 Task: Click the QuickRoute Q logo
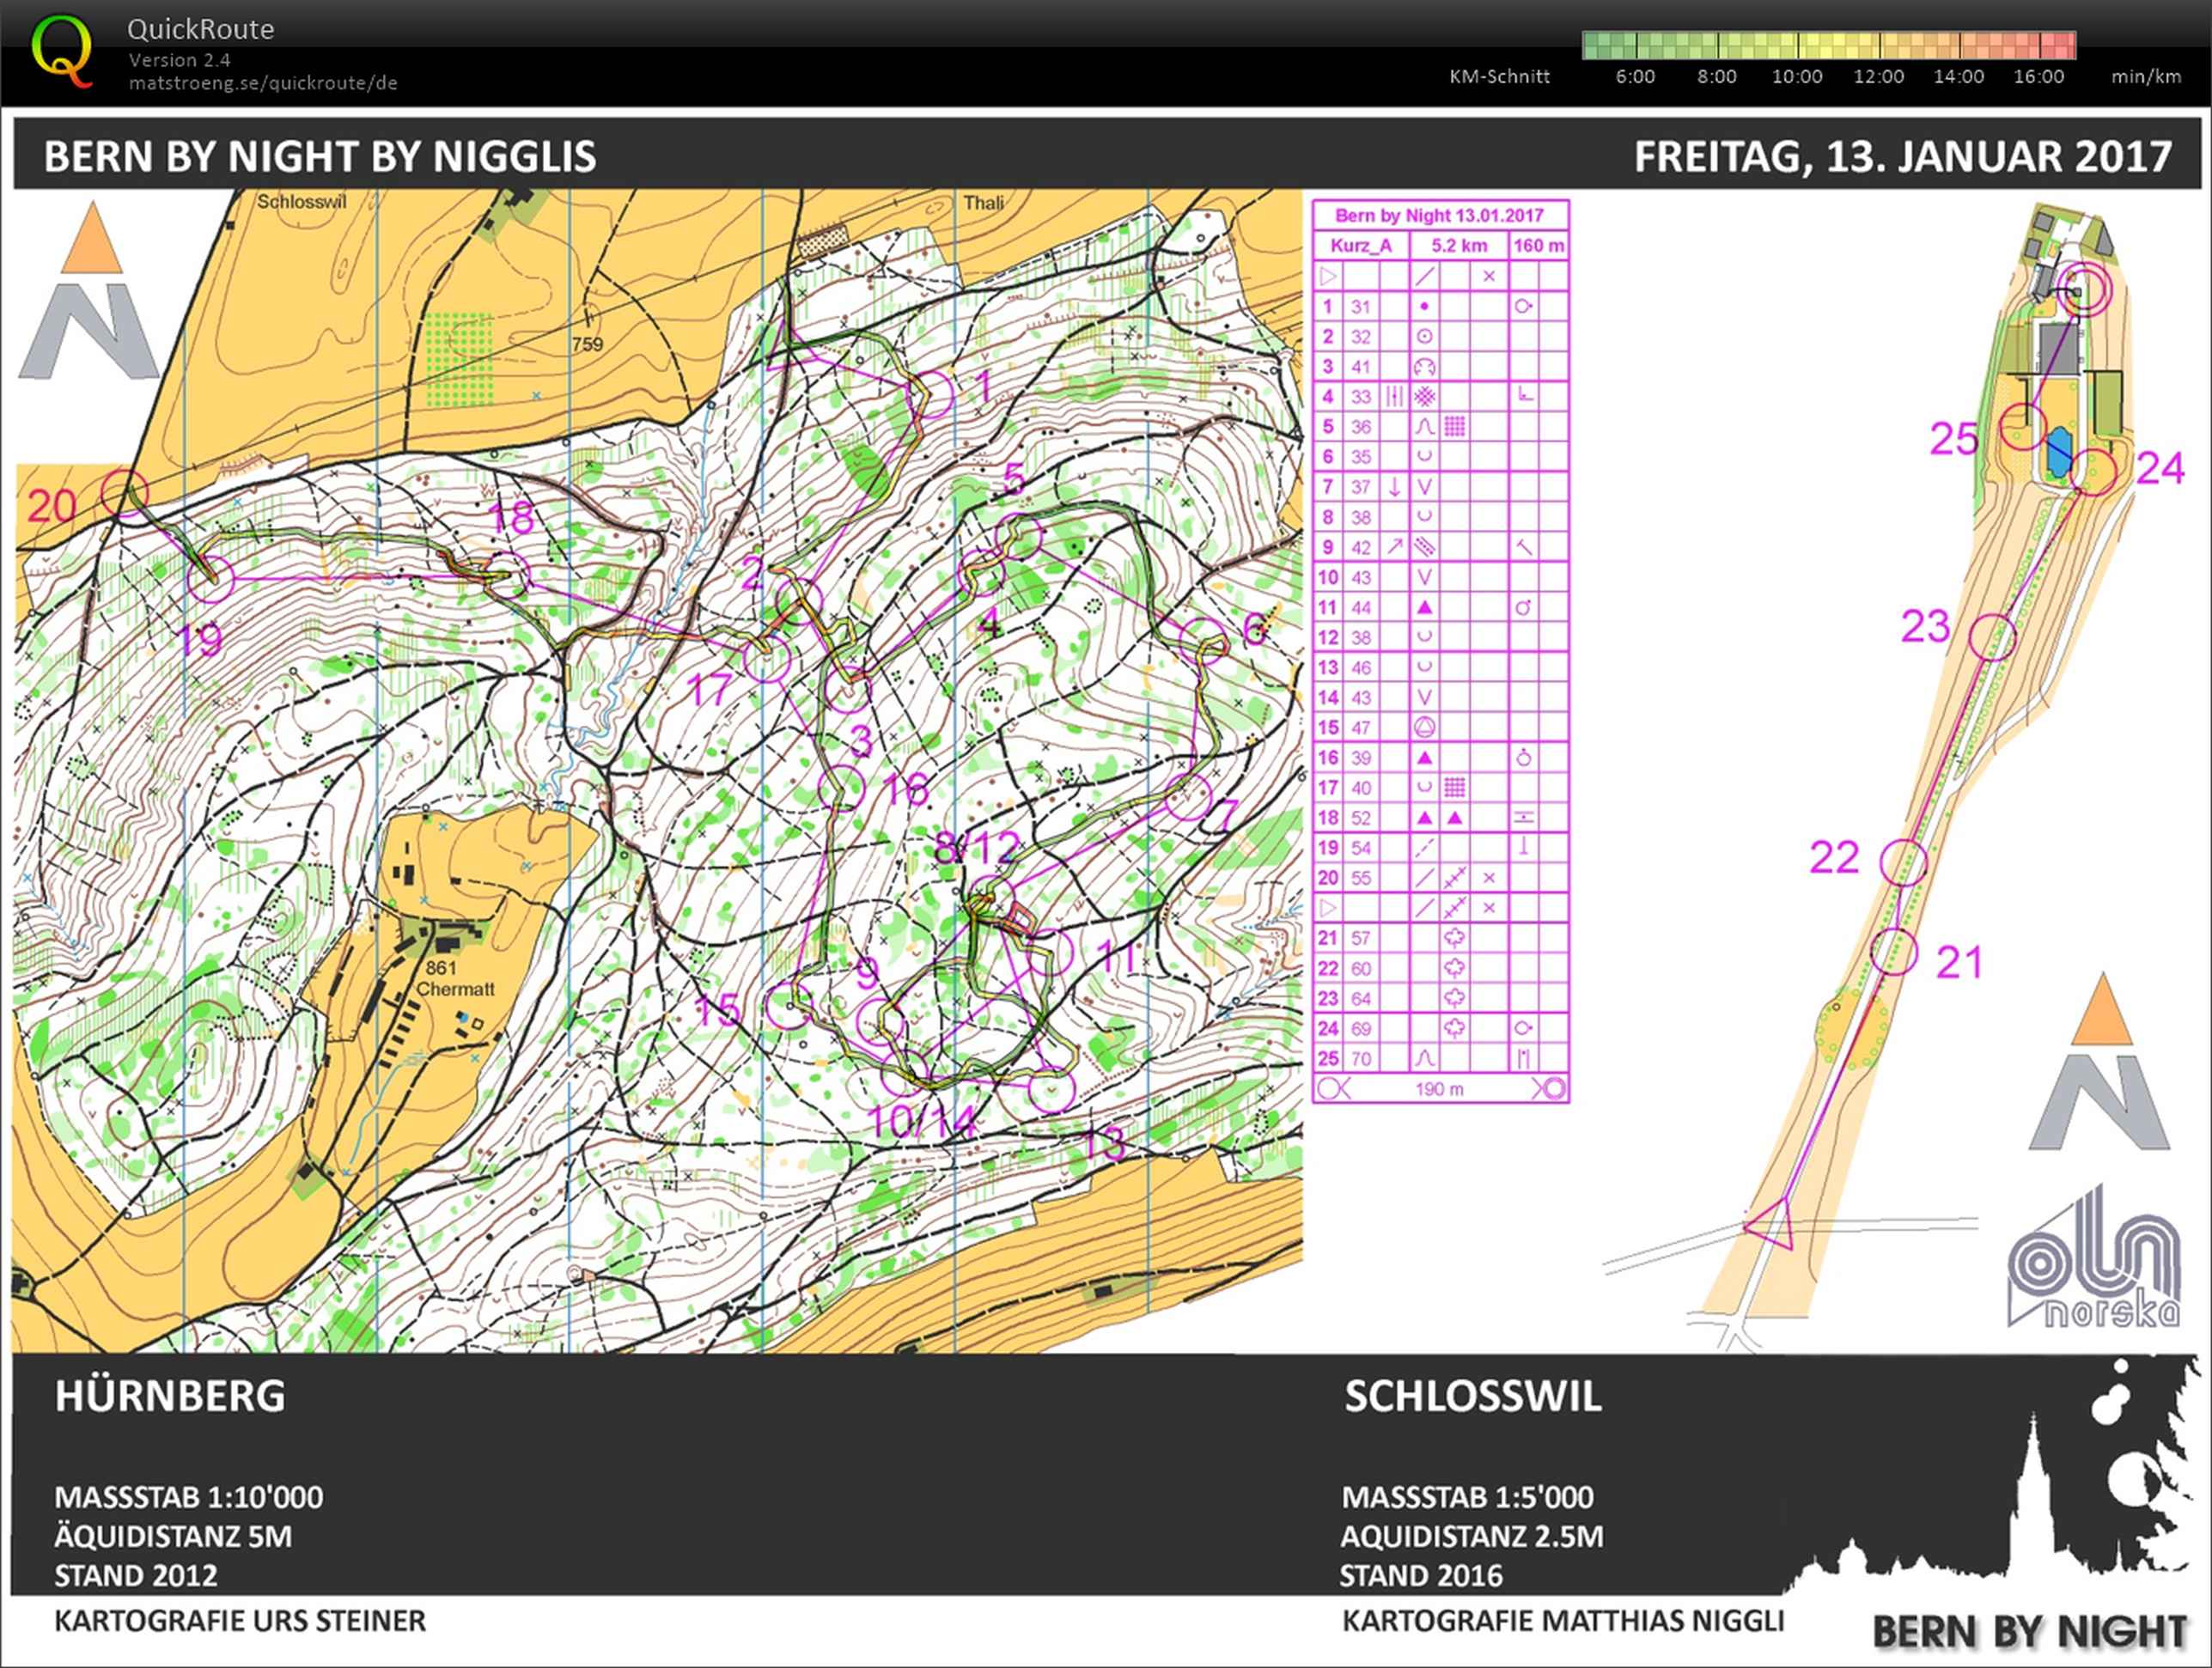62,52
